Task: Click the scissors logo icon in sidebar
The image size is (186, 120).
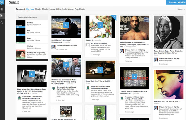Action: 2,2
